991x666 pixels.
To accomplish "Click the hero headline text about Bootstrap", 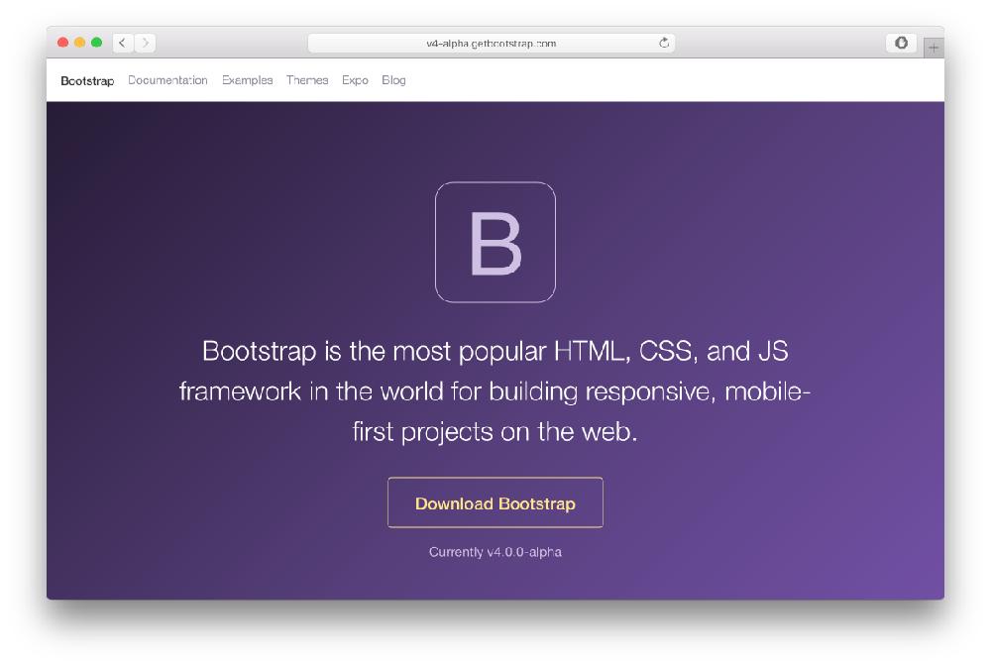I will 495,389.
